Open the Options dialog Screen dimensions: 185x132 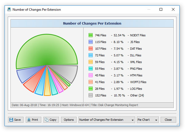[x=69, y=120]
